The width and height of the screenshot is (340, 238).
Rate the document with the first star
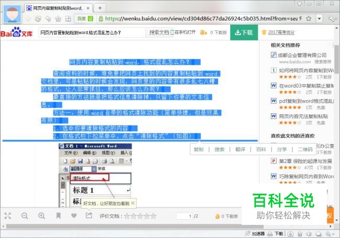(x=127, y=216)
